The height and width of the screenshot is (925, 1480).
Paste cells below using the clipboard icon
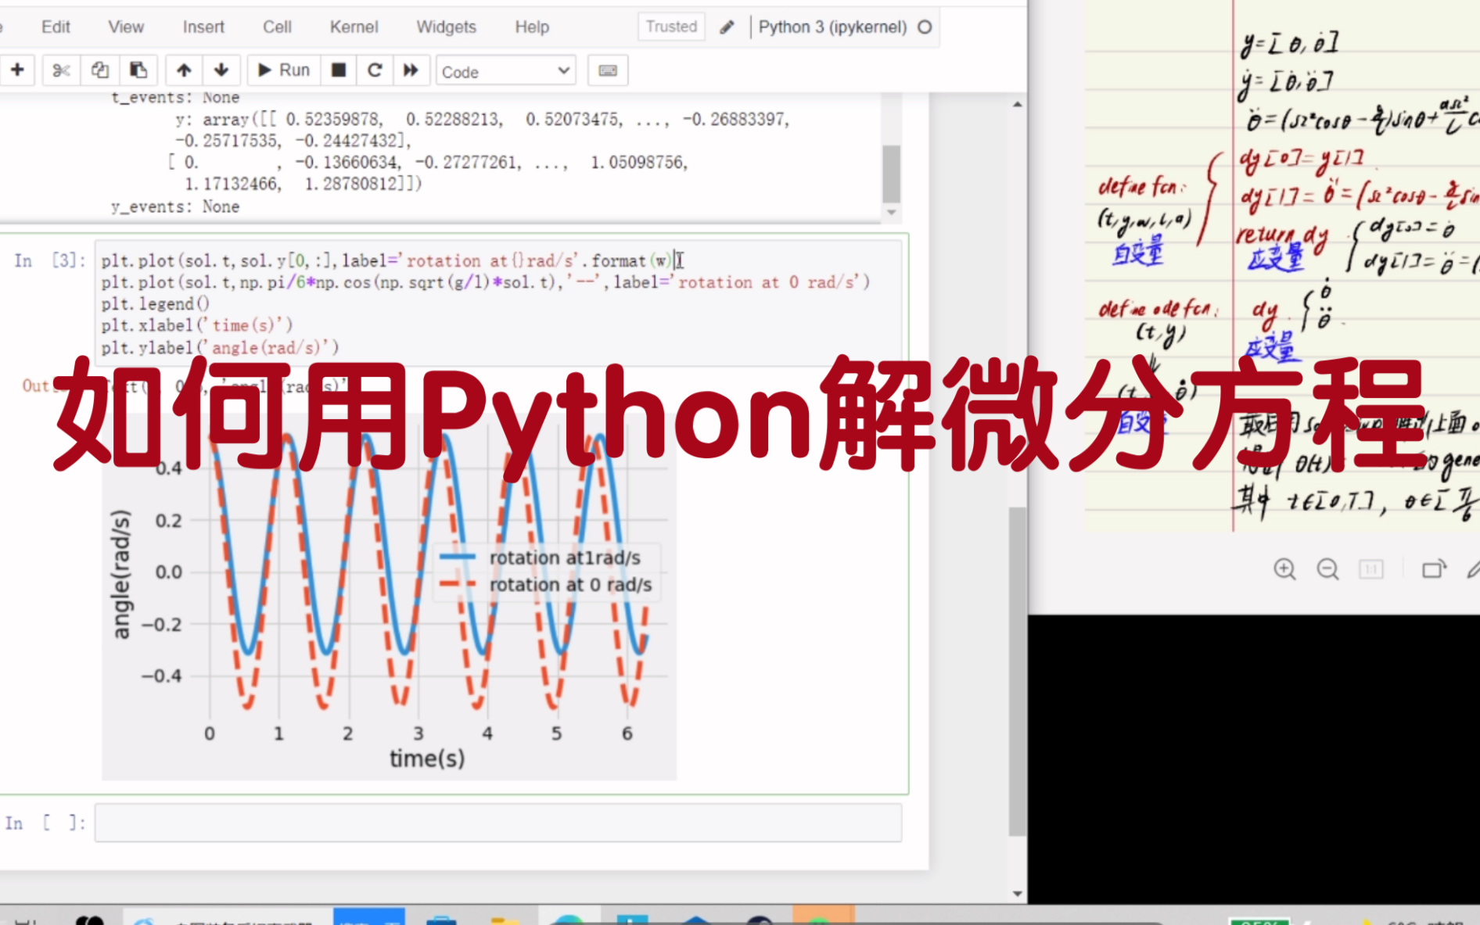[x=138, y=70]
